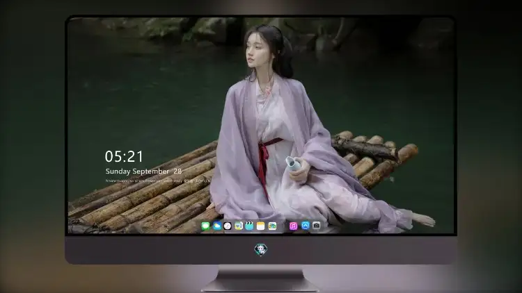This screenshot has width=522, height=293.
Task: Click the small text line under the date
Action: click(x=158, y=181)
